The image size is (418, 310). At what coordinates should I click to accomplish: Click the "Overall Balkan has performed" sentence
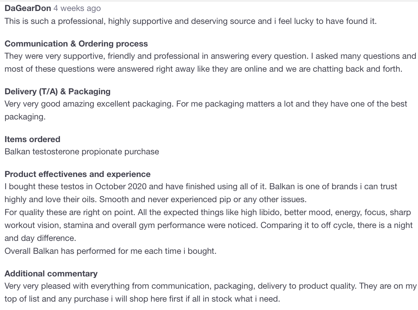(x=110, y=251)
